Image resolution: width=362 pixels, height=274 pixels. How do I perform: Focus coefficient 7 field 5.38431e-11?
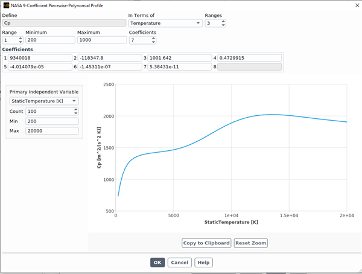(180, 67)
